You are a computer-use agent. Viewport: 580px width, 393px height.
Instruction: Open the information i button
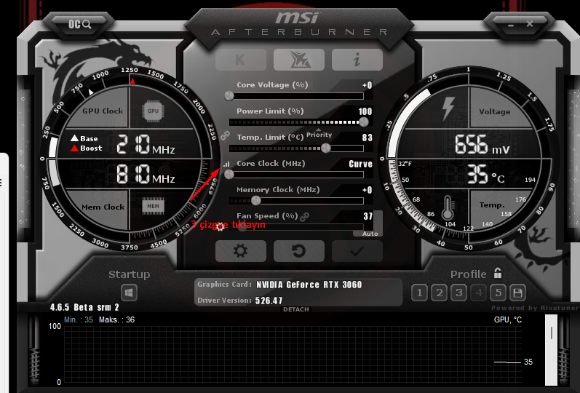pyautogui.click(x=357, y=59)
